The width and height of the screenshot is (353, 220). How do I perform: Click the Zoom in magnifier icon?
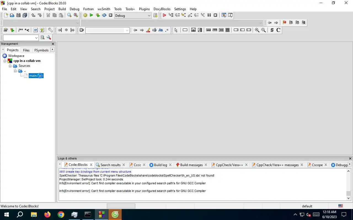[257, 30]
